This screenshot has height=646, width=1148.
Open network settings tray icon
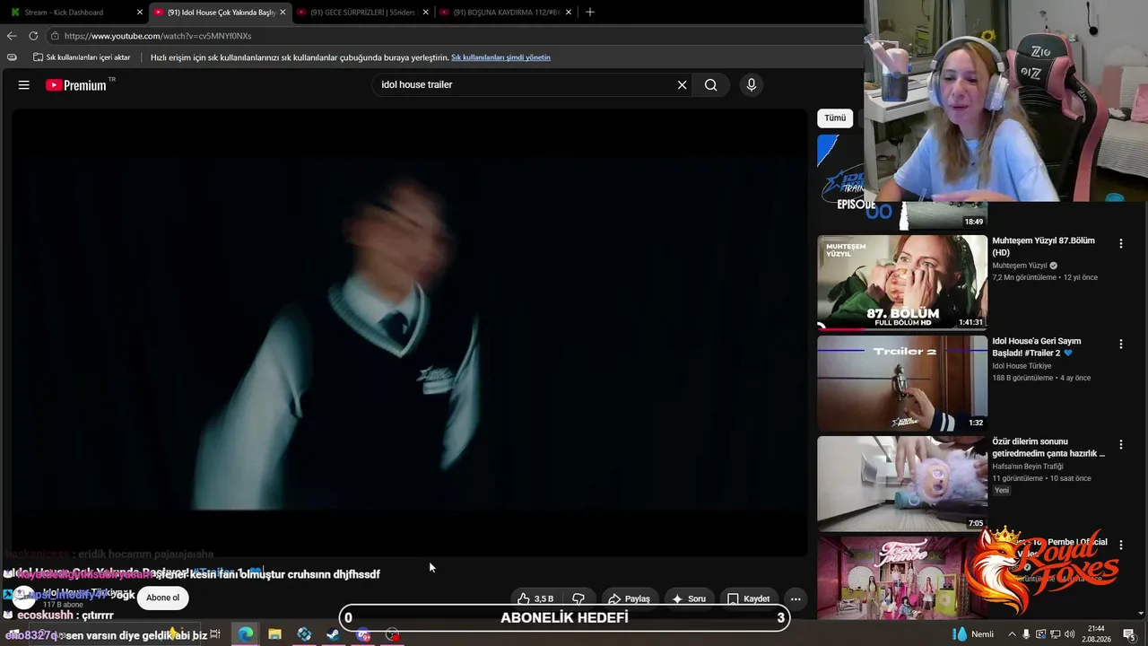pyautogui.click(x=1055, y=634)
